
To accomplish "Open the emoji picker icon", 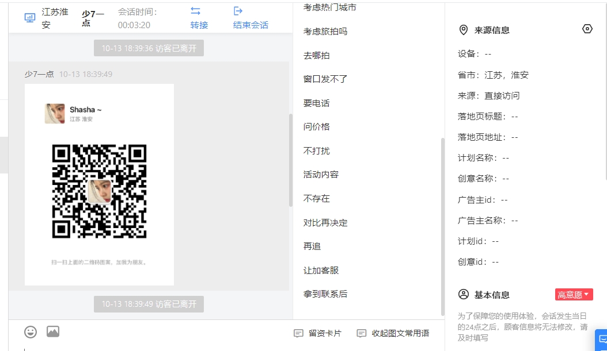I will click(x=31, y=332).
